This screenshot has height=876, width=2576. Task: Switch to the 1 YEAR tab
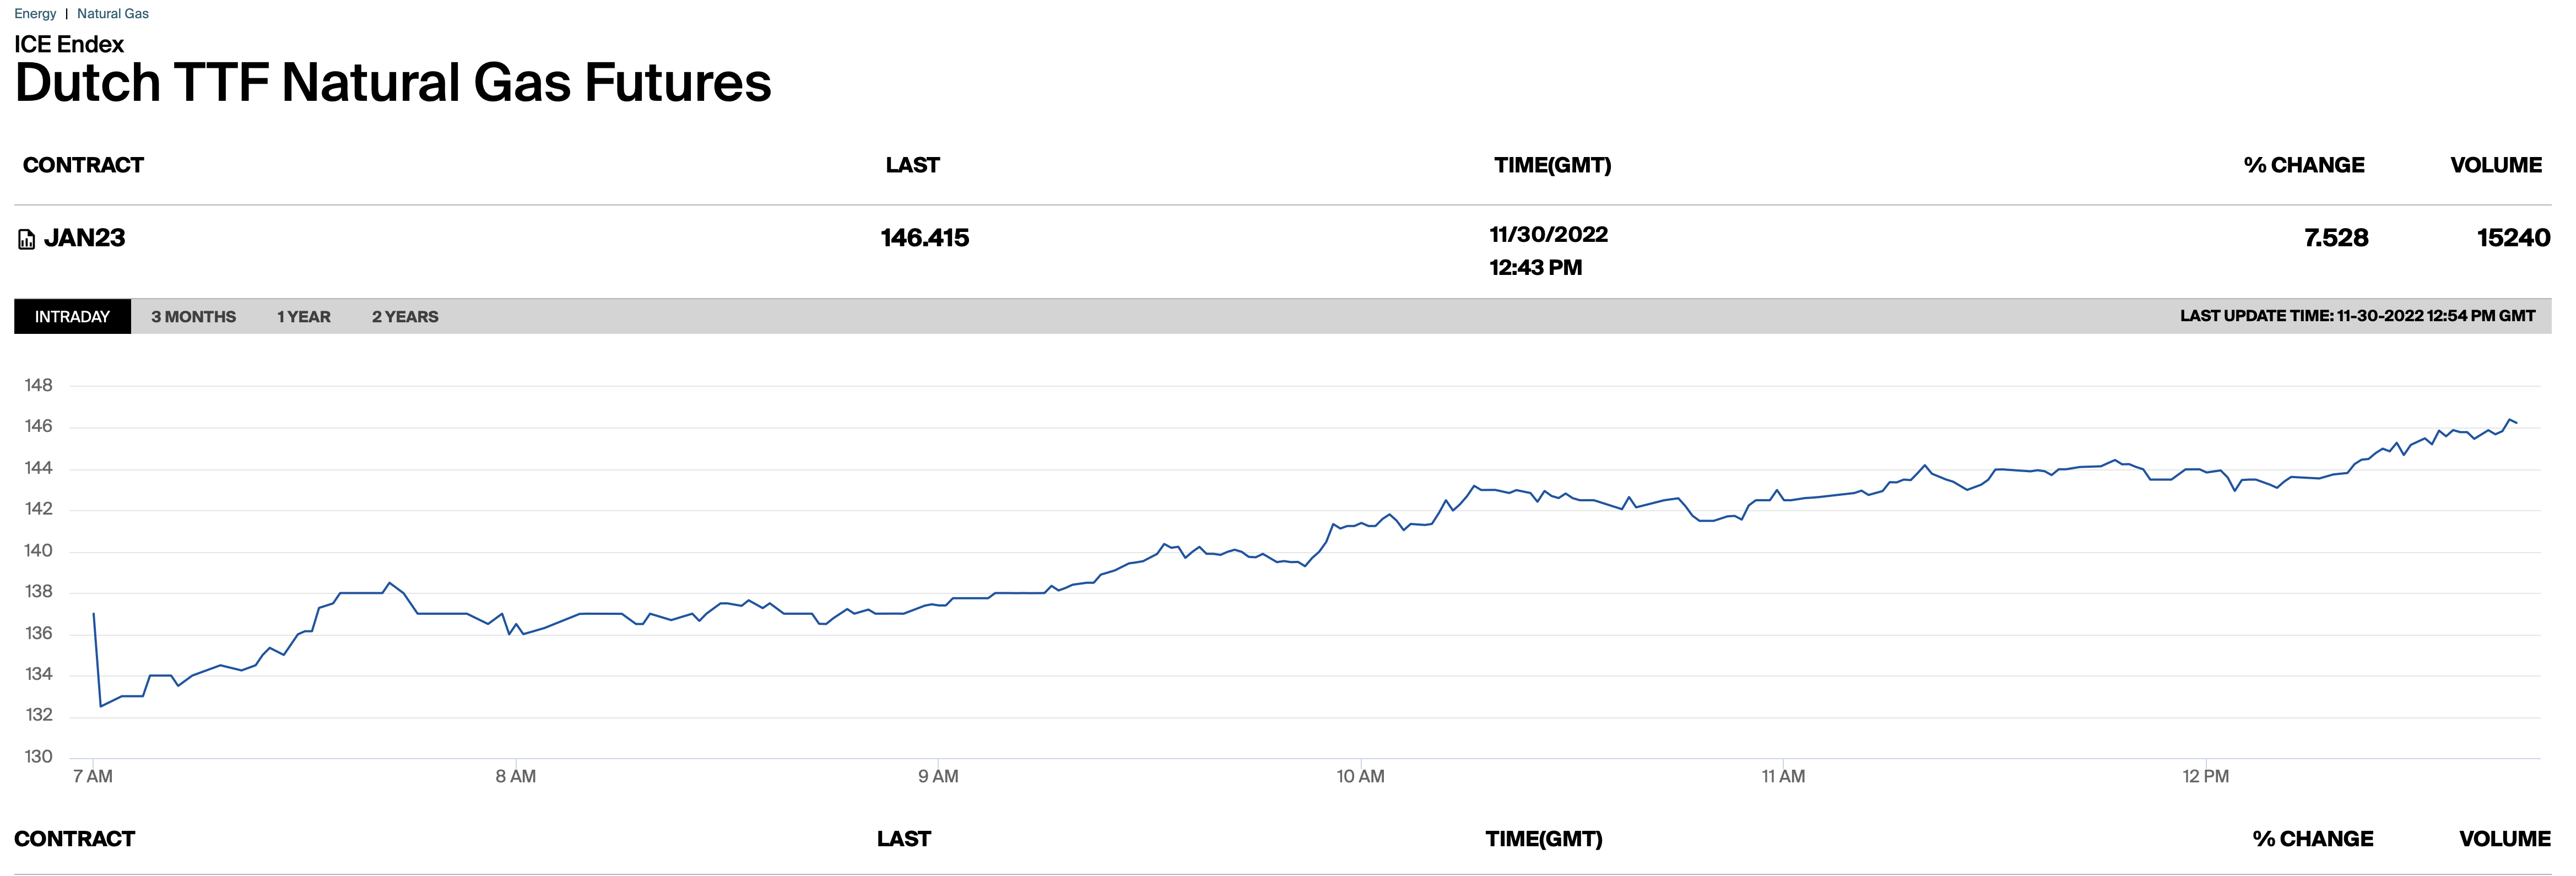point(303,317)
